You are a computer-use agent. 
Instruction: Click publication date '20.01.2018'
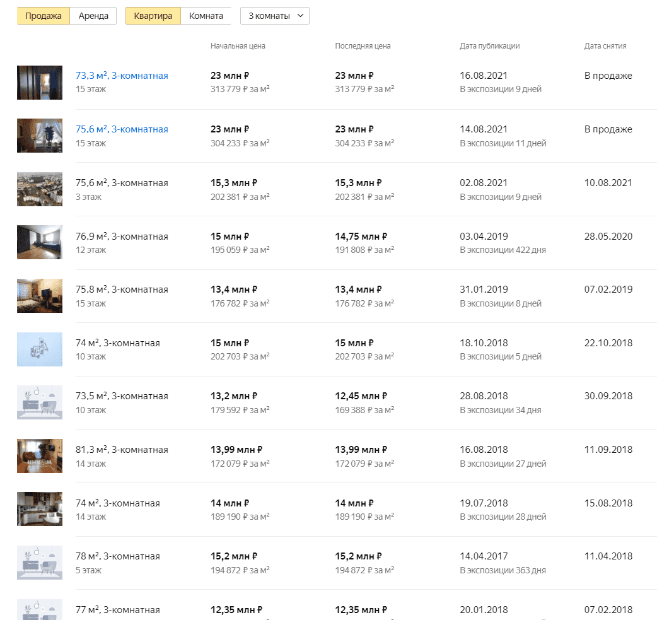pos(484,609)
